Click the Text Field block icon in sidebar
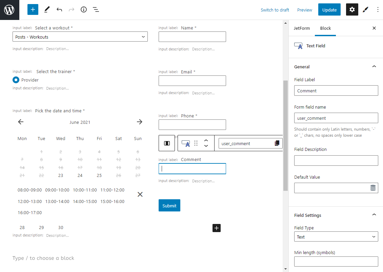 click(x=298, y=46)
